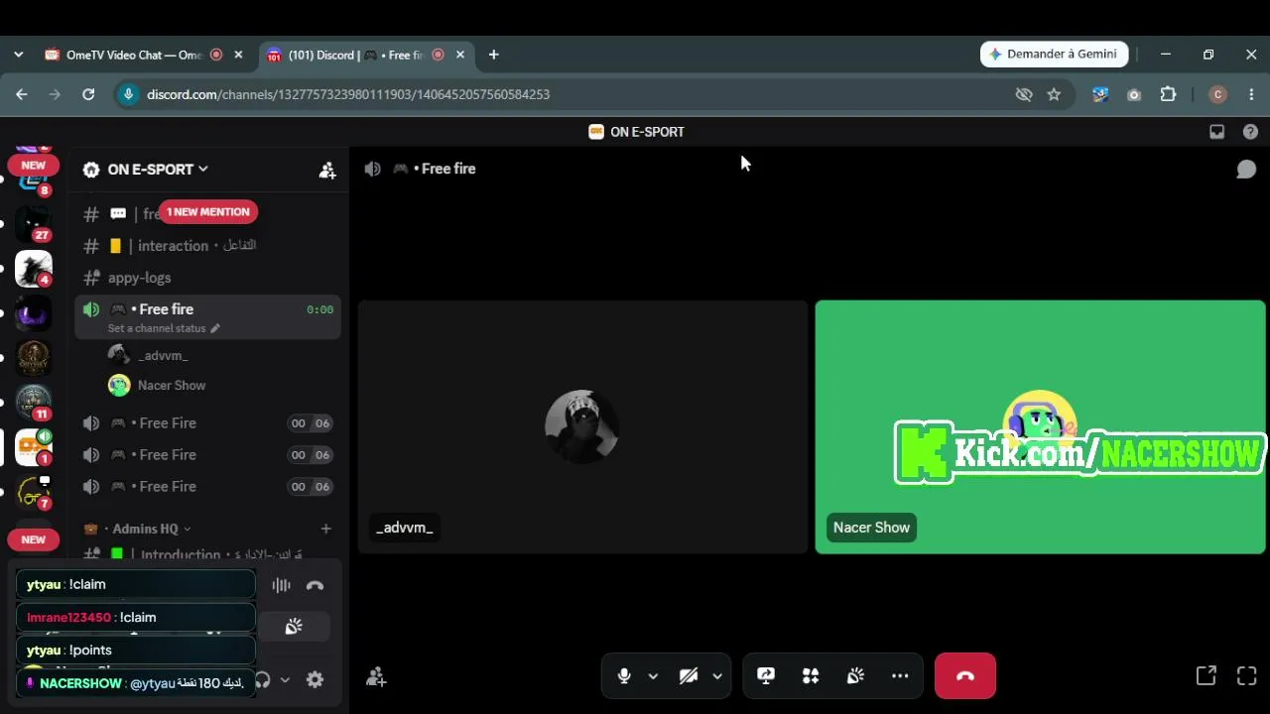The width and height of the screenshot is (1270, 714).
Task: Open user settings gear
Action: click(x=315, y=679)
